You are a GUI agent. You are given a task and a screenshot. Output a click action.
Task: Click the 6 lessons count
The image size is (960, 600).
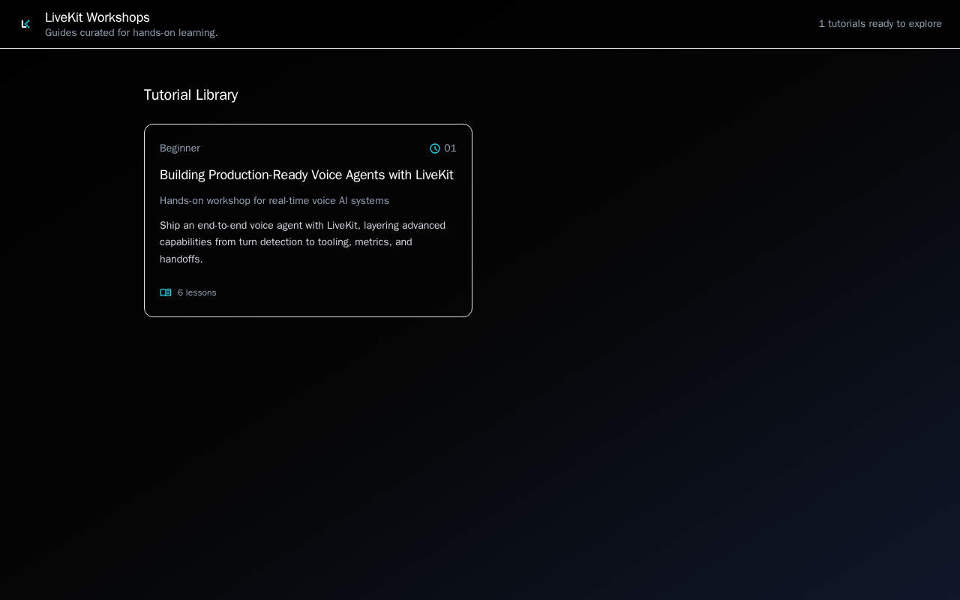[x=197, y=292]
